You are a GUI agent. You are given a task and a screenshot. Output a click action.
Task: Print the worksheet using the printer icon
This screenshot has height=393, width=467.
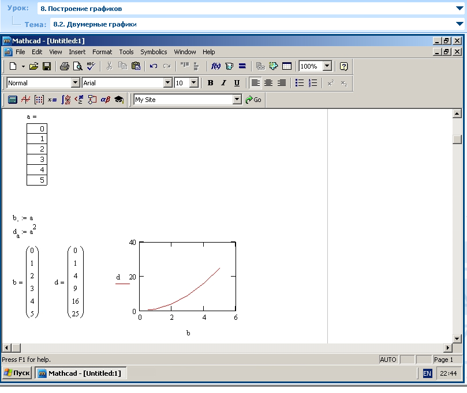[x=65, y=66]
